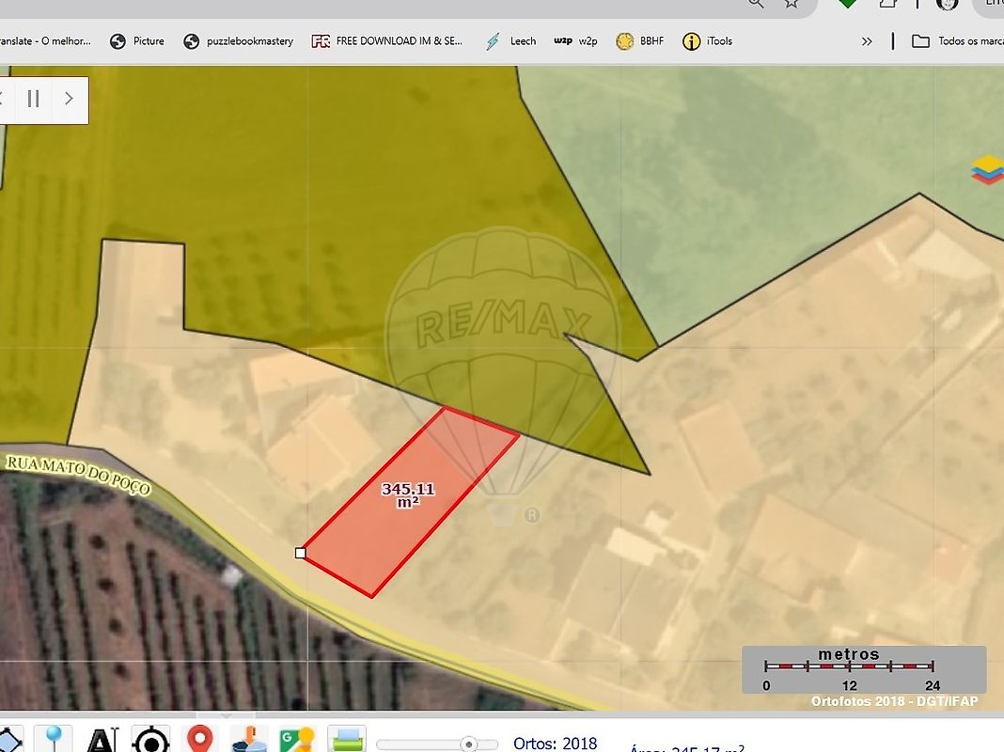Go to the next slideshow image
1004x752 pixels.
click(69, 99)
